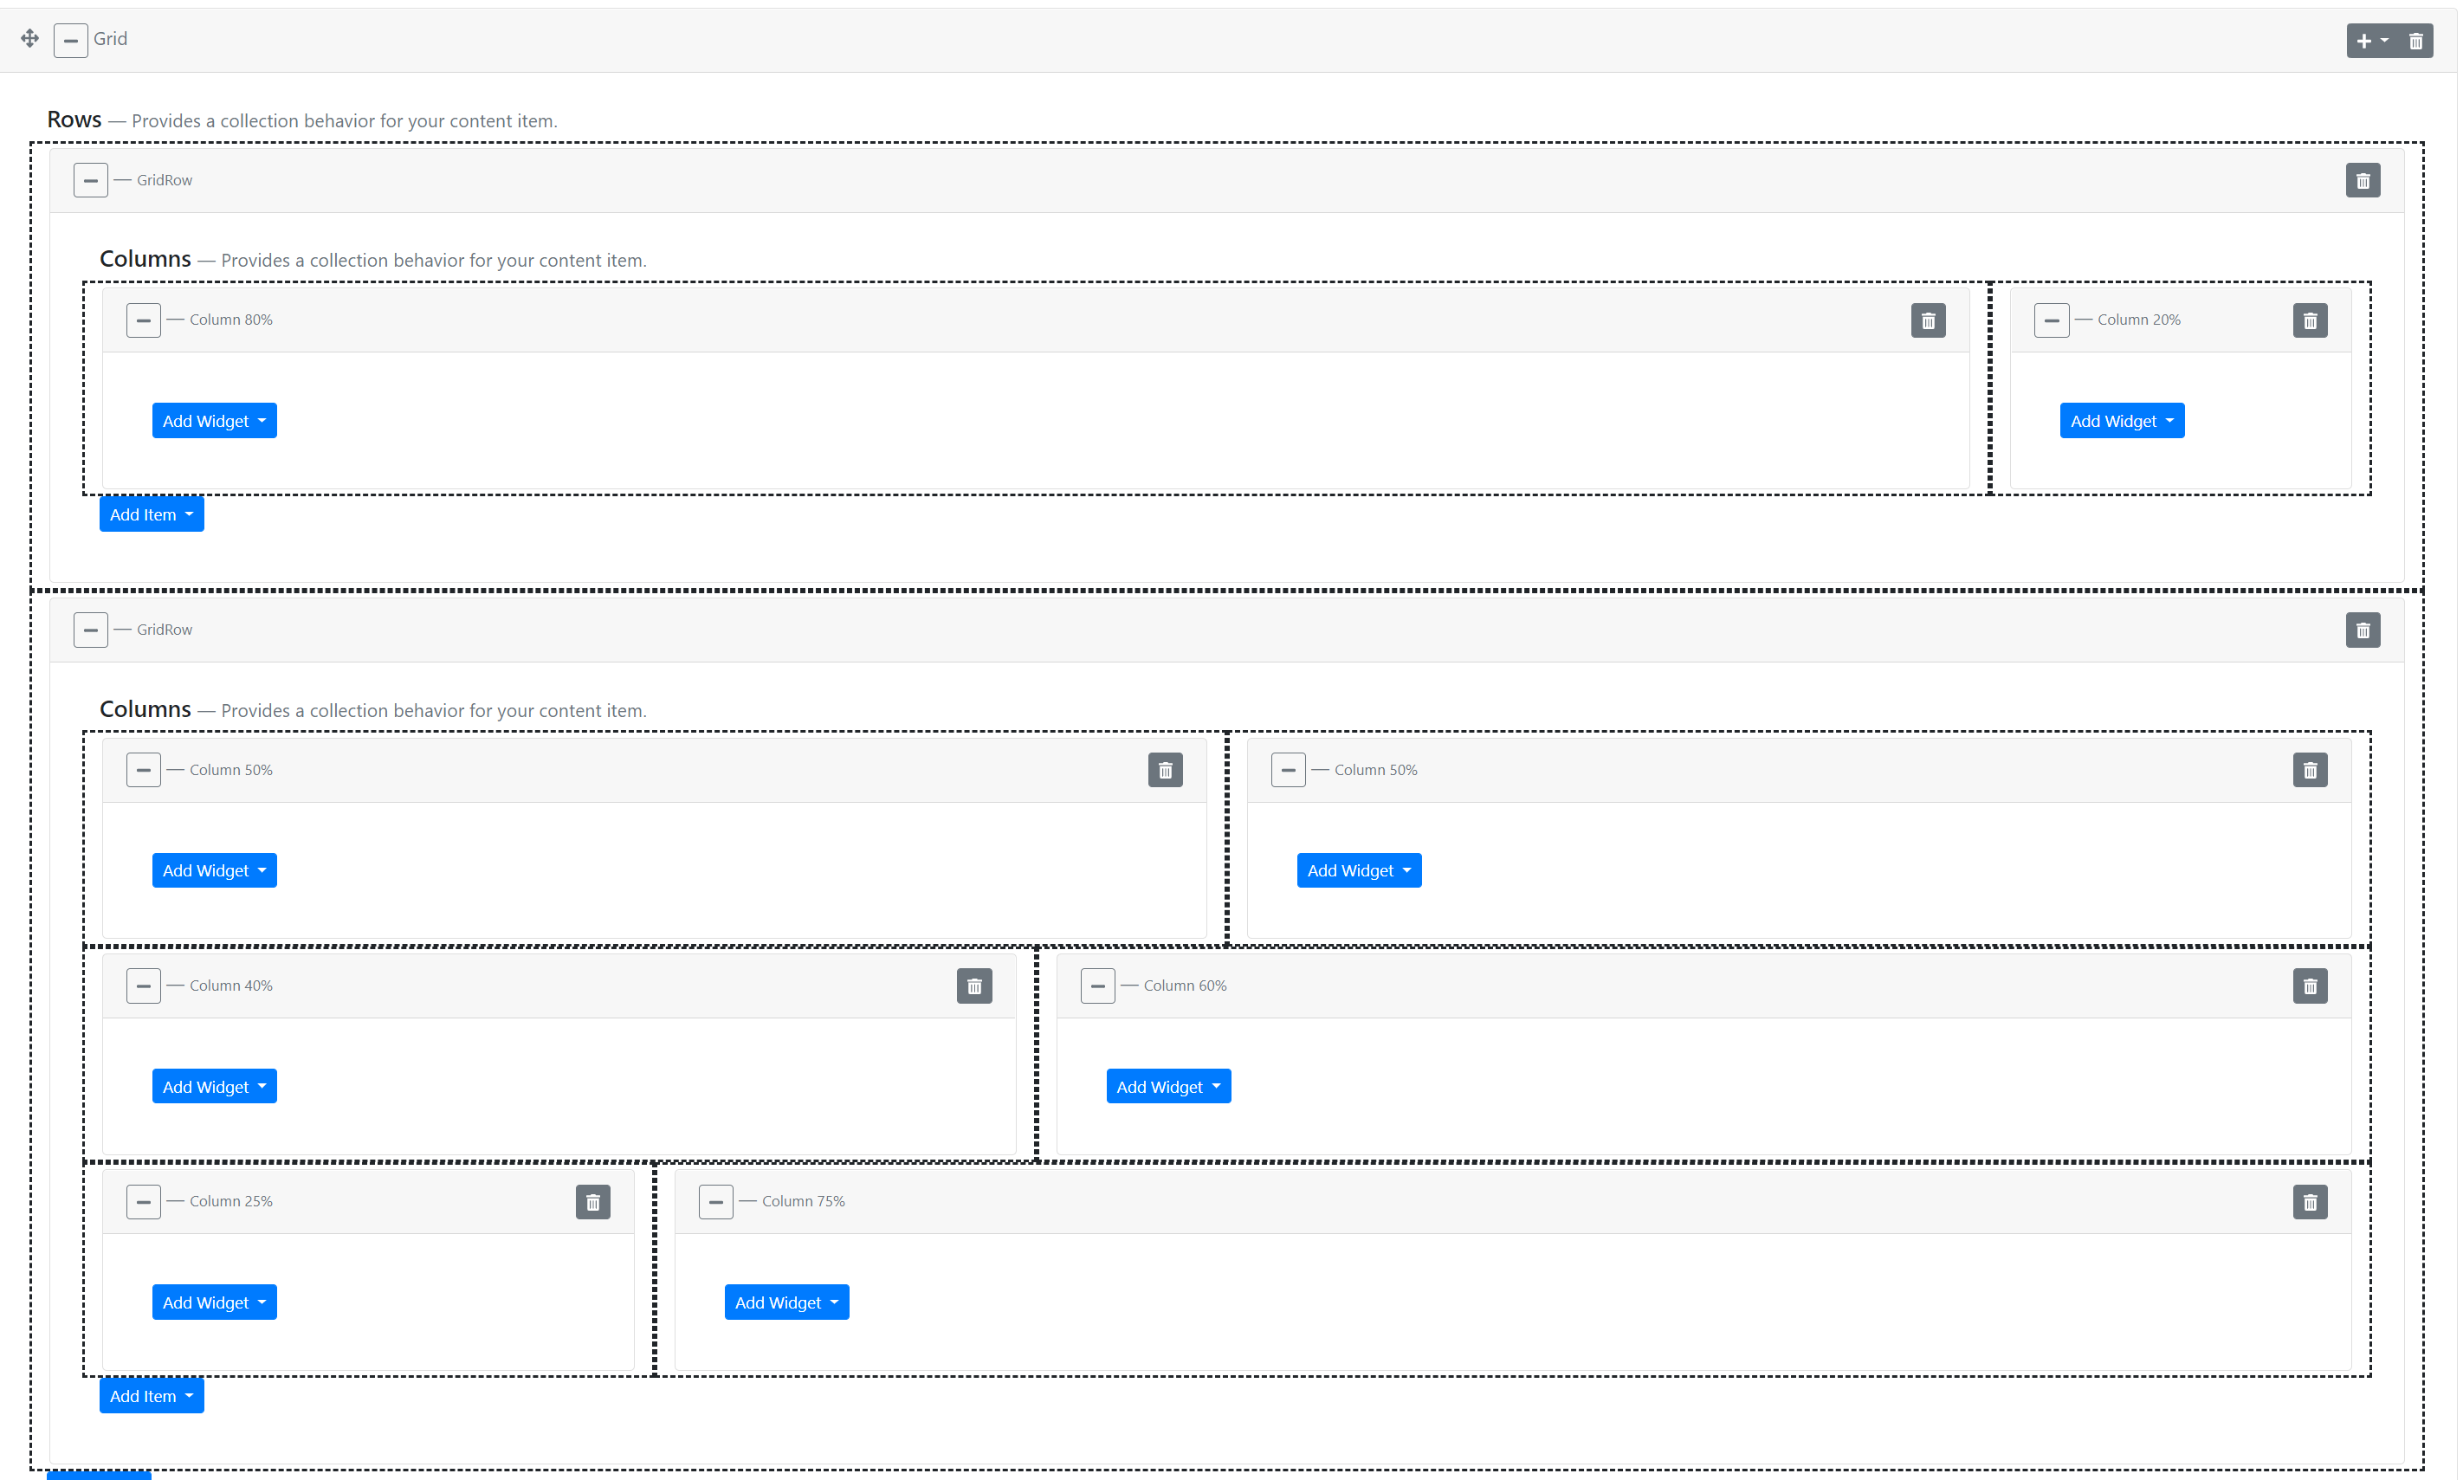The height and width of the screenshot is (1480, 2463).
Task: Collapse the Column 40% panel
Action: [144, 986]
